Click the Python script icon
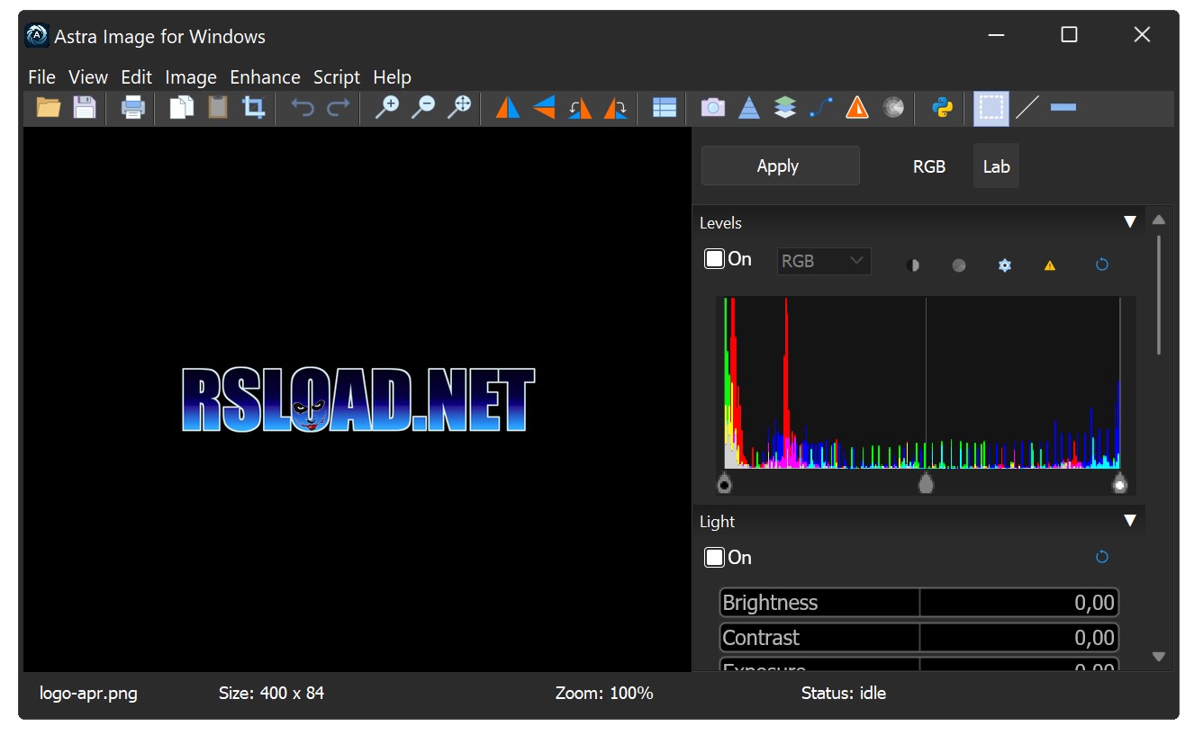 click(x=942, y=108)
